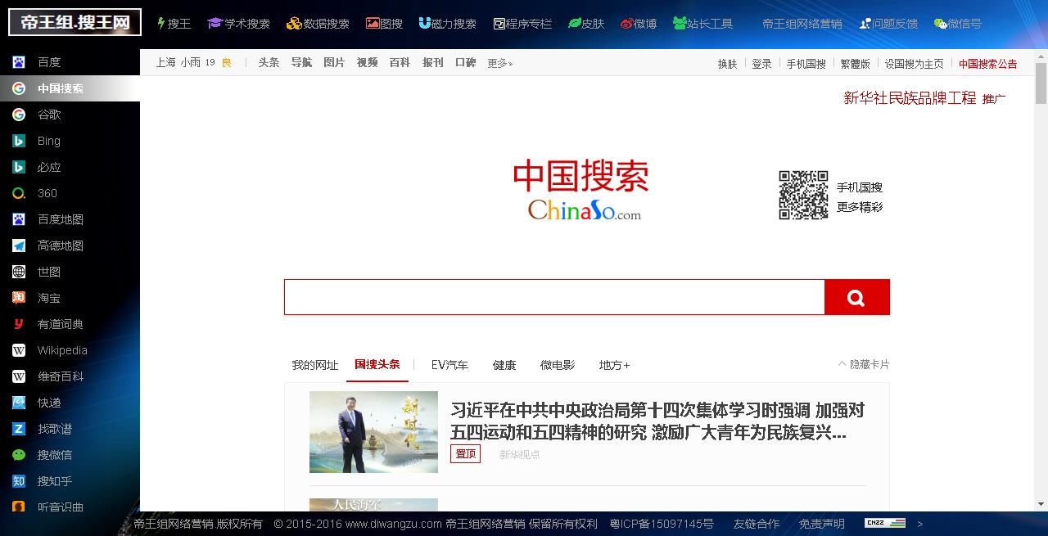Open the 高德地图 icon
The height and width of the screenshot is (536, 1048).
click(x=19, y=245)
